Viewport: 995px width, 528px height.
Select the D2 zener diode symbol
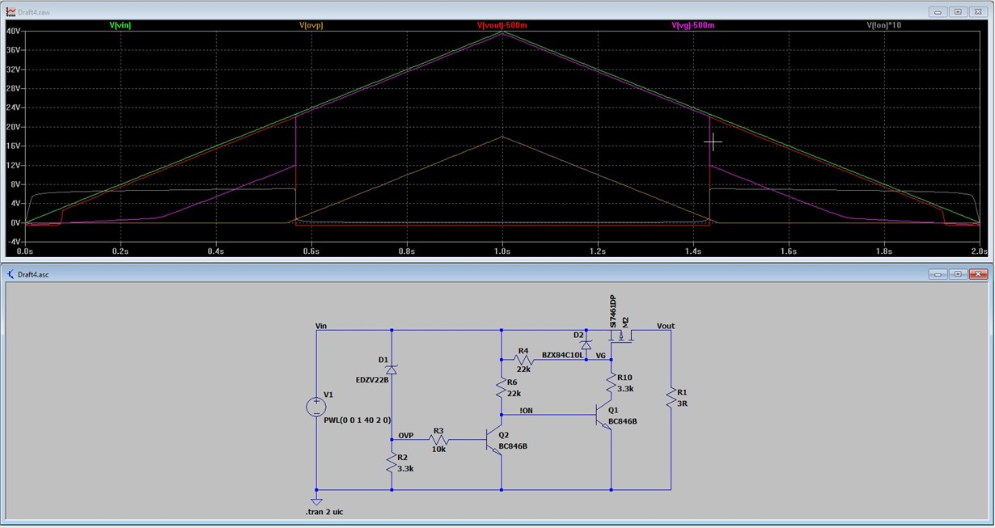(x=586, y=344)
